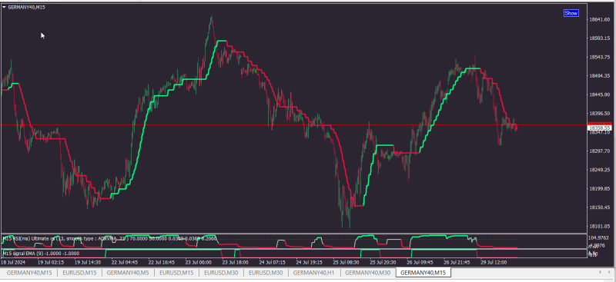Image resolution: width=616 pixels, height=282 pixels.
Task: Click the 18358.55 current price label
Action: click(599, 128)
